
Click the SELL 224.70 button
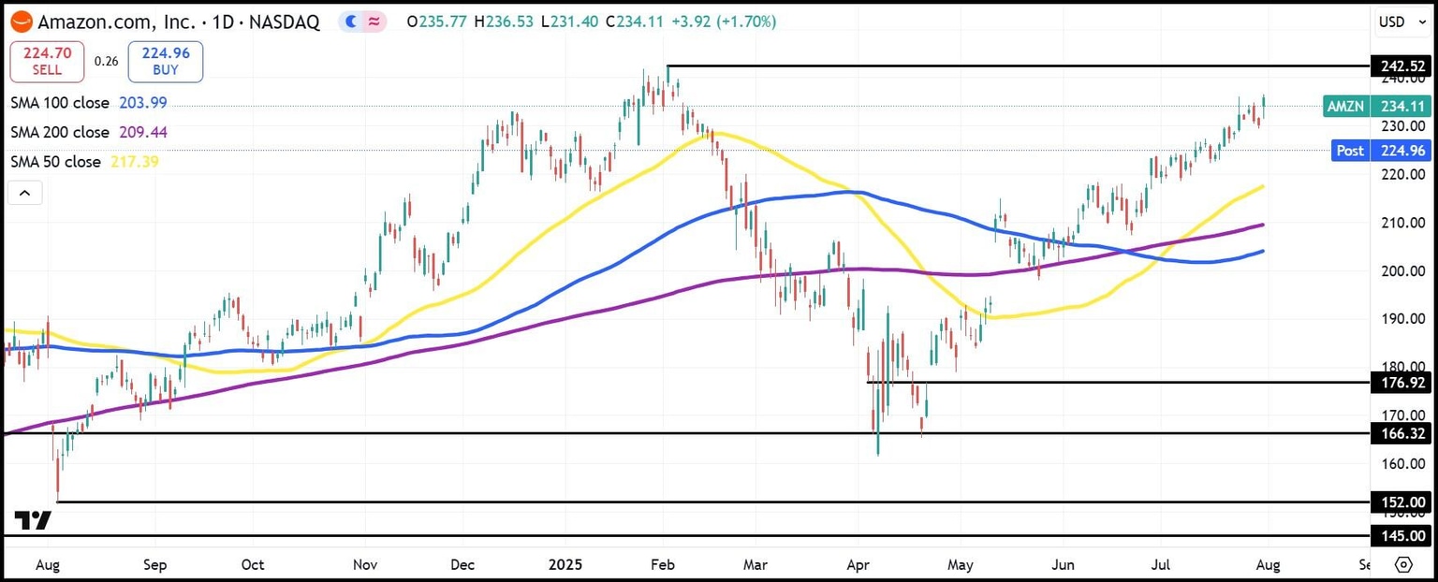(x=47, y=60)
